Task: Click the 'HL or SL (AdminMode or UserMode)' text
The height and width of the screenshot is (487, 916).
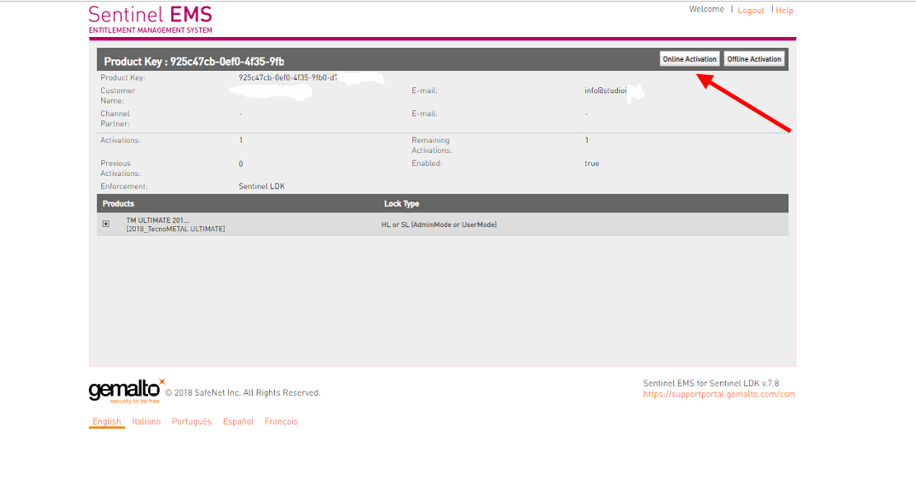Action: 439,225
